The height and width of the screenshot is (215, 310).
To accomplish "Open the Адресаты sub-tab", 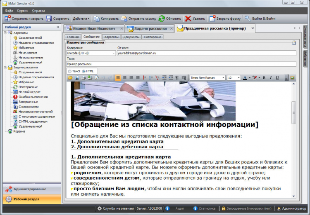I will tap(111, 37).
